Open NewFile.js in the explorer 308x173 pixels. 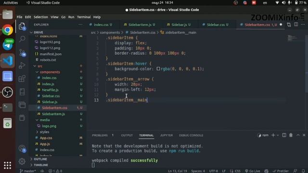[50, 90]
